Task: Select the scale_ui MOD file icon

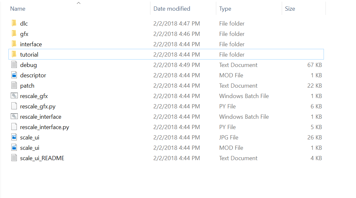Action: tap(14, 148)
